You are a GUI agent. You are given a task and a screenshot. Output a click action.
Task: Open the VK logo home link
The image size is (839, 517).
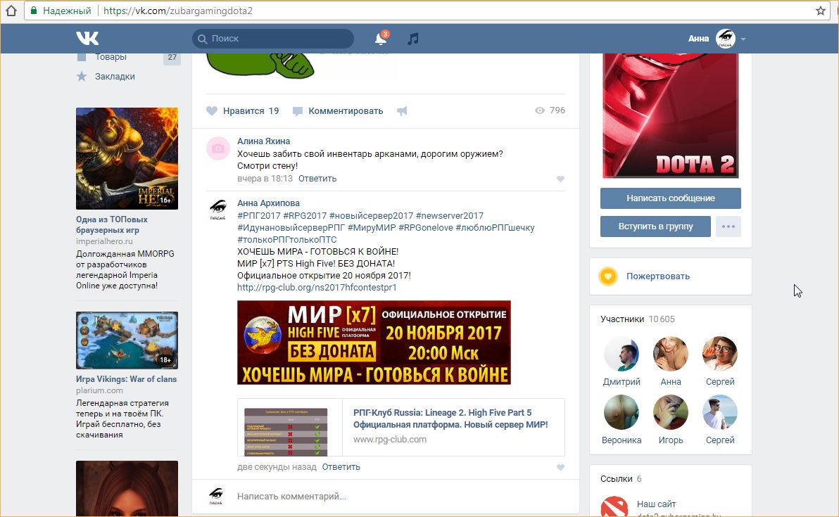87,38
